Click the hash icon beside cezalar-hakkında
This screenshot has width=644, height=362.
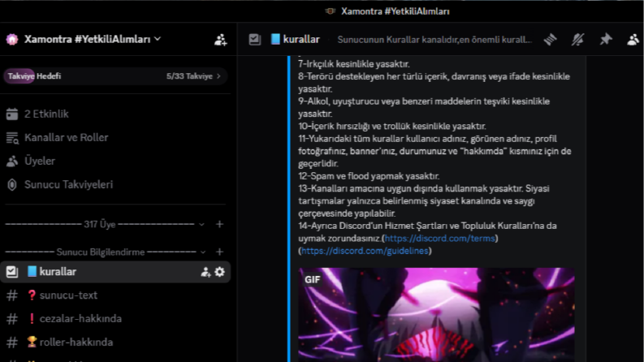[x=12, y=319]
